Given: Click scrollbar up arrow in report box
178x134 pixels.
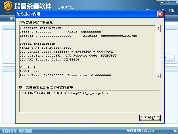Looking at the screenshot, I should pyautogui.click(x=158, y=27).
